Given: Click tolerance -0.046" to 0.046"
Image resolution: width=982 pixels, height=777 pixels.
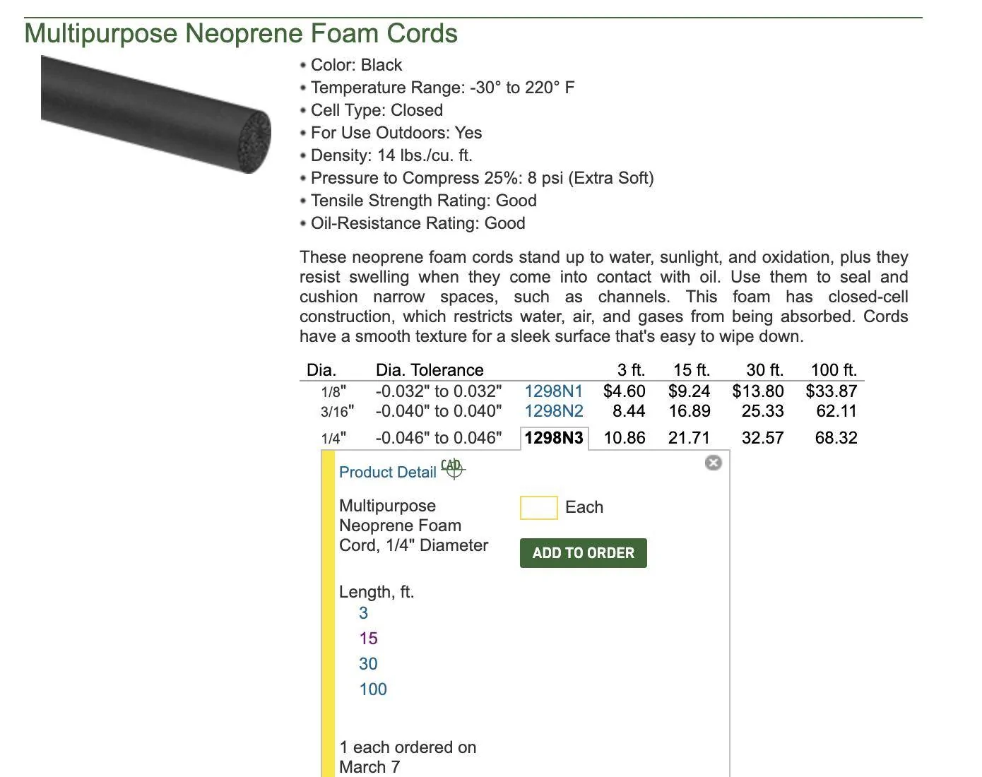Looking at the screenshot, I should pos(439,438).
